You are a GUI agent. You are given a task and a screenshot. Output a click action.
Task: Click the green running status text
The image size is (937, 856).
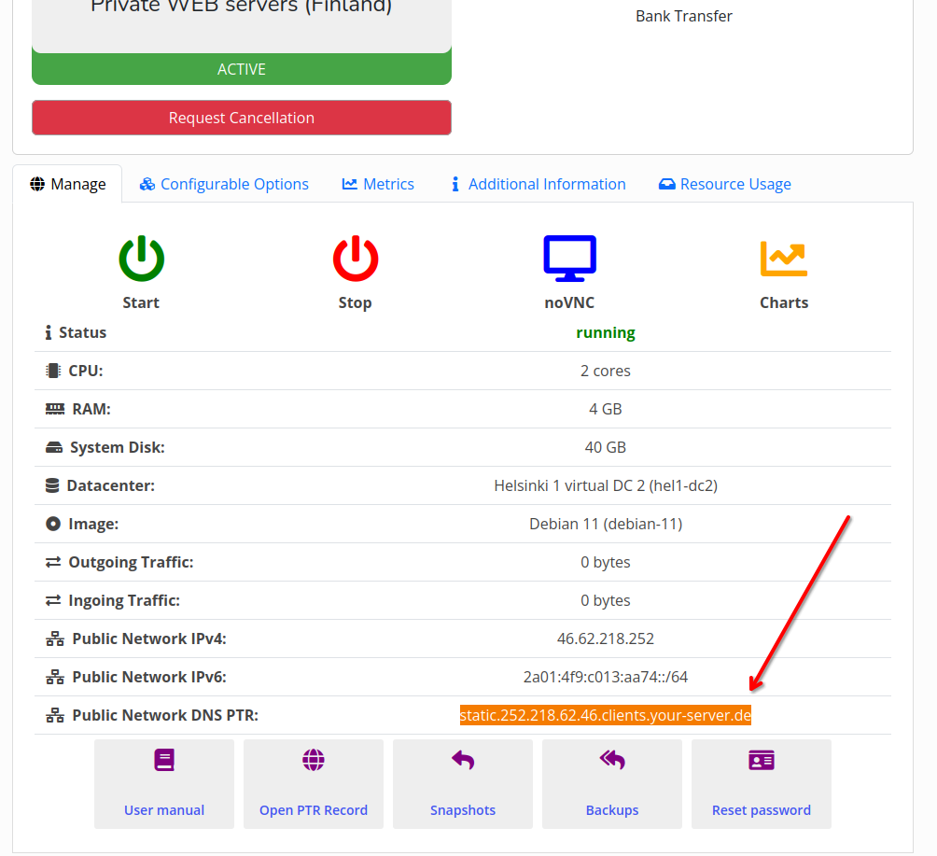[x=605, y=333]
